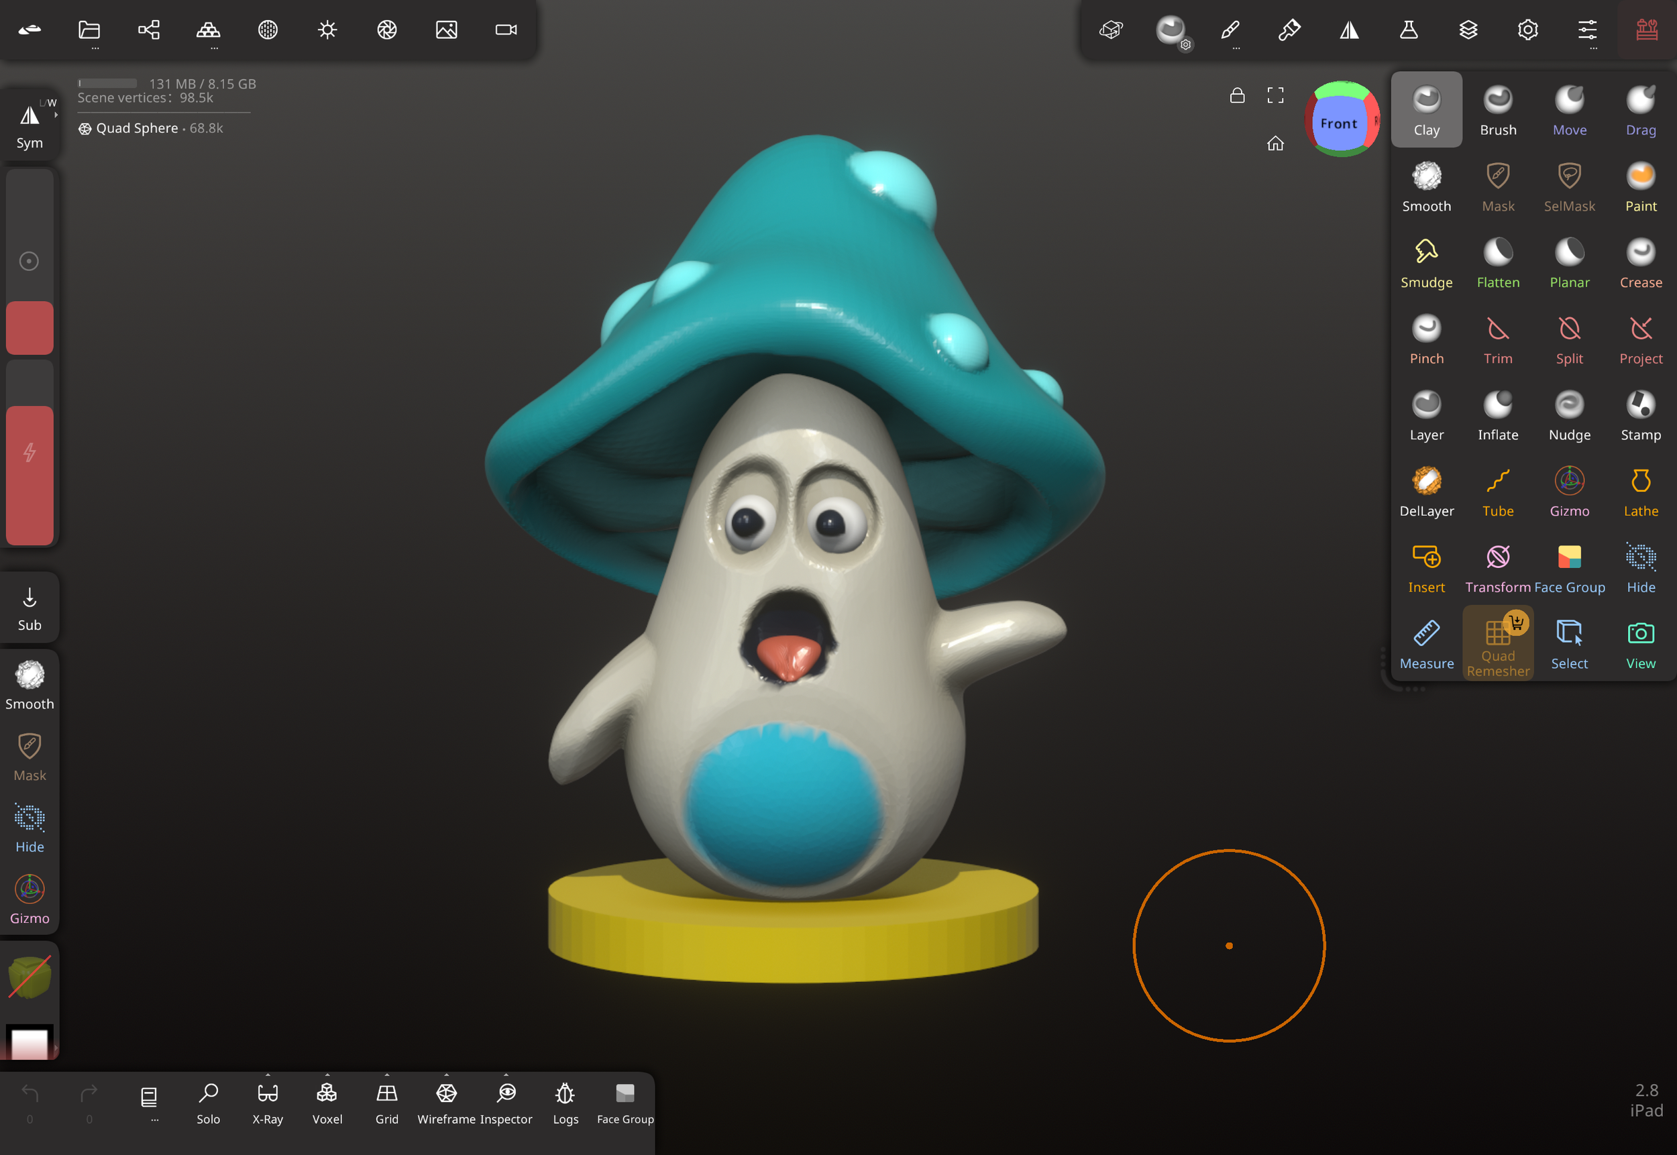The width and height of the screenshot is (1677, 1155).
Task: Open the Background image menu
Action: (446, 30)
